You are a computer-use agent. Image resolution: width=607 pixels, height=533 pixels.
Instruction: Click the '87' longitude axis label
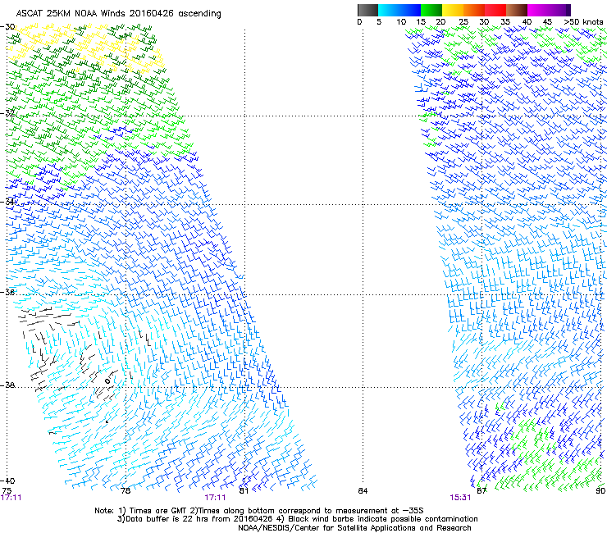click(481, 491)
